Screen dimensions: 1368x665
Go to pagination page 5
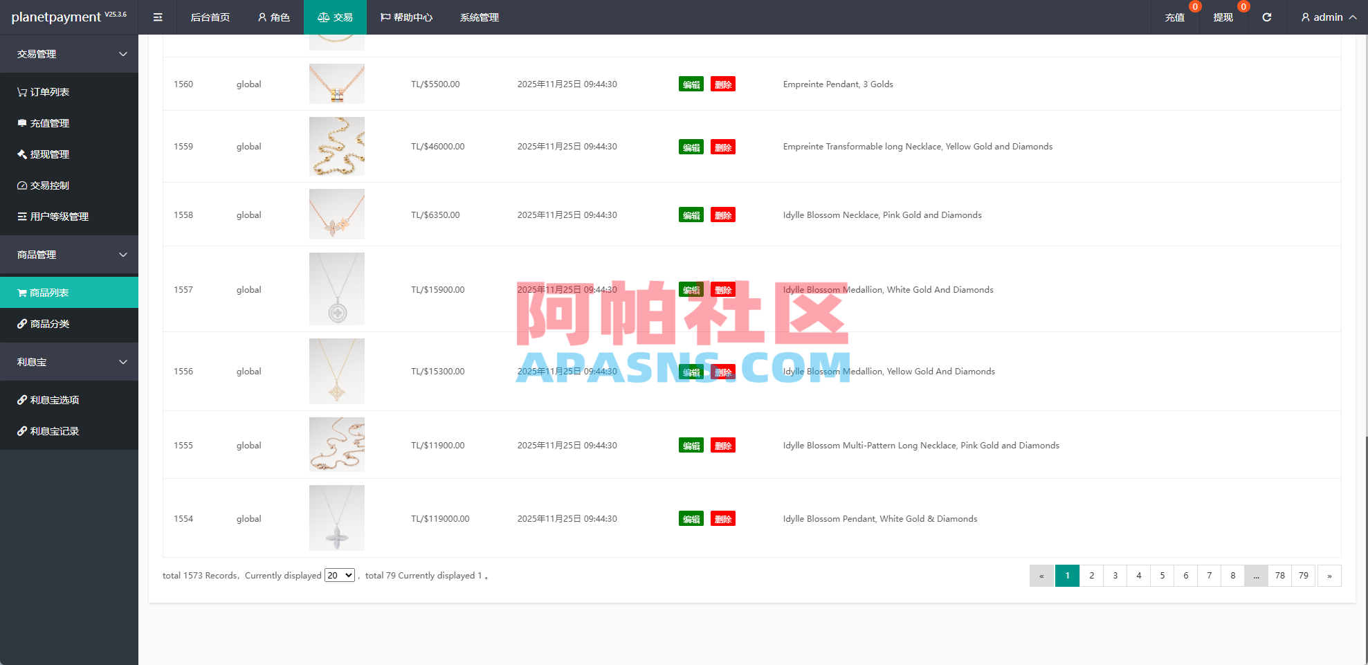(1162, 576)
